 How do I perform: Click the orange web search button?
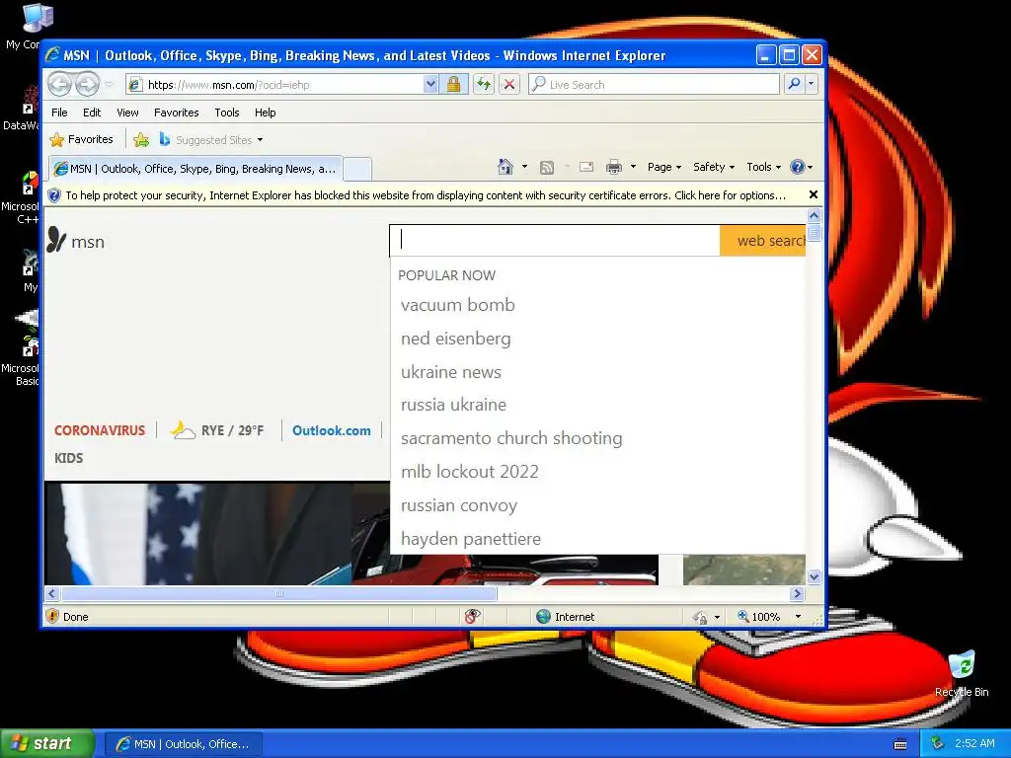(763, 241)
